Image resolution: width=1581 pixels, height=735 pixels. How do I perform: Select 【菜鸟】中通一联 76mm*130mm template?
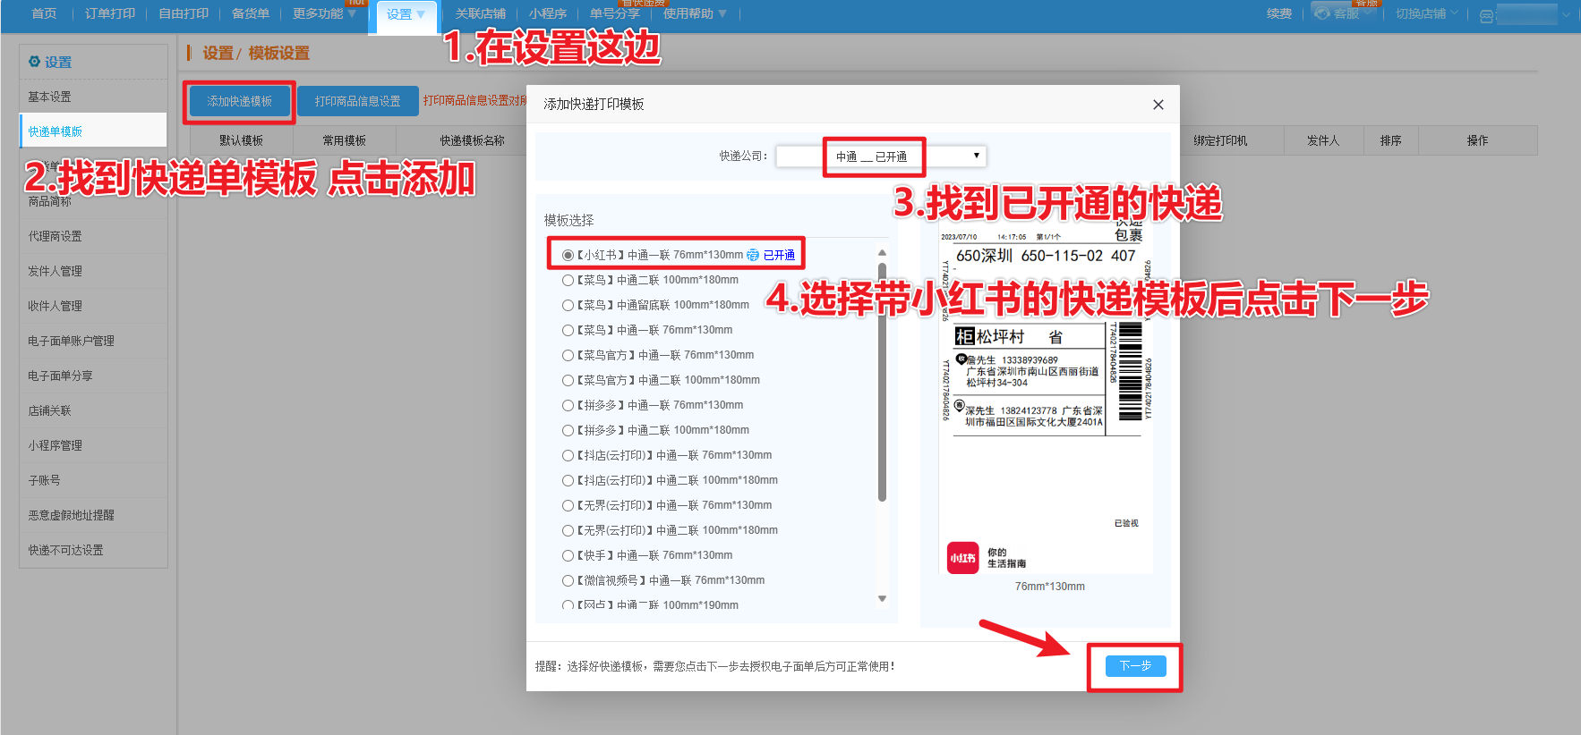point(568,330)
